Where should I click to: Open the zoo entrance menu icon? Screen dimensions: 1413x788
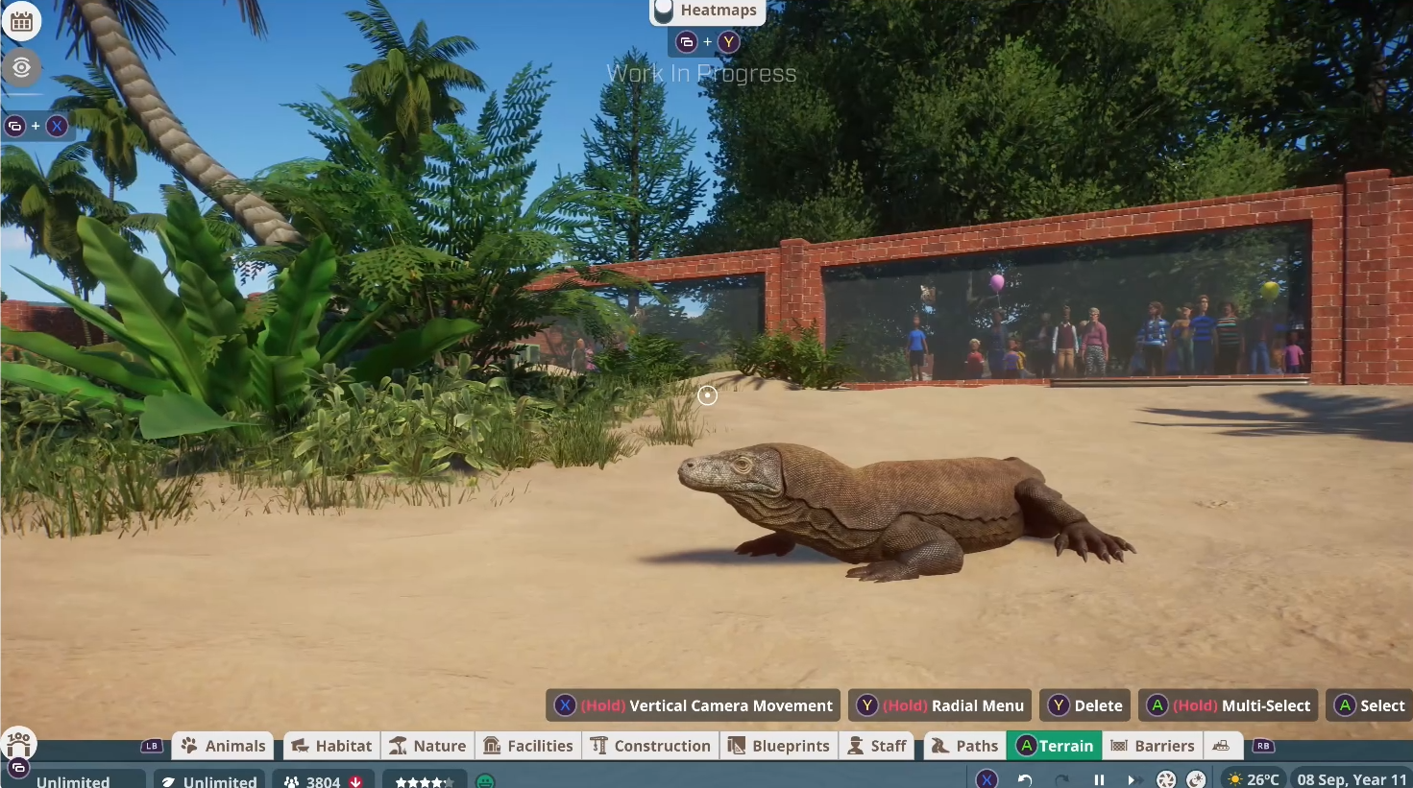coord(19,743)
